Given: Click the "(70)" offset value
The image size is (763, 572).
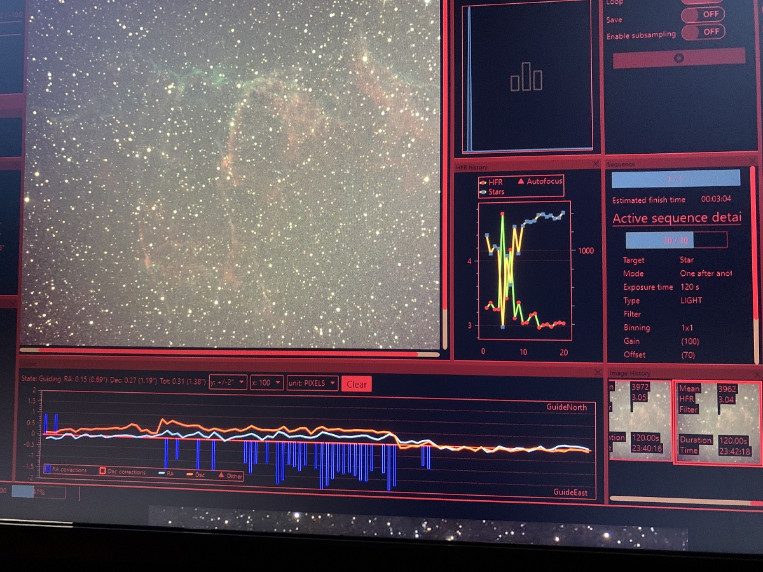Looking at the screenshot, I should tap(689, 355).
